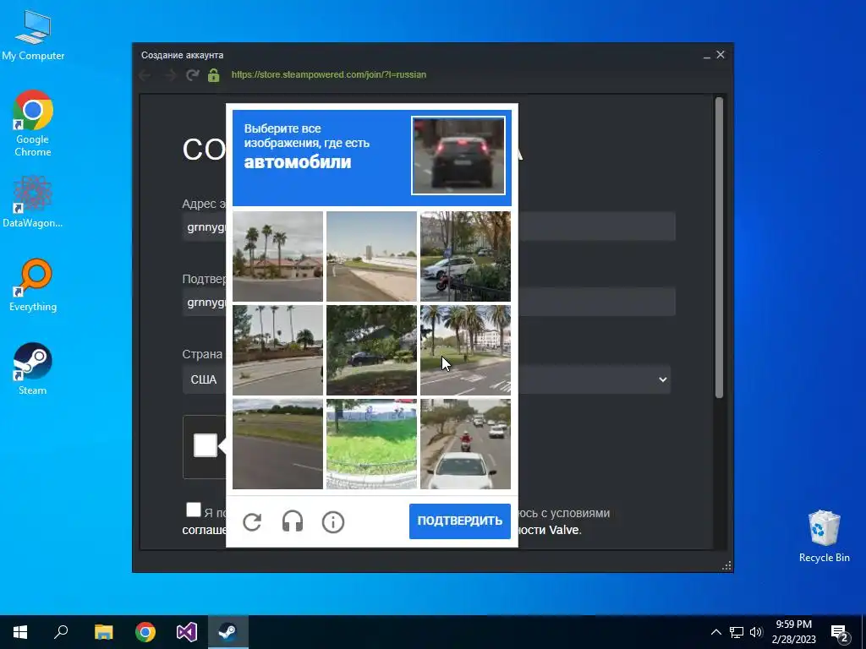Click the Steam page vertical scrollbar
The image size is (866, 649).
[719, 248]
